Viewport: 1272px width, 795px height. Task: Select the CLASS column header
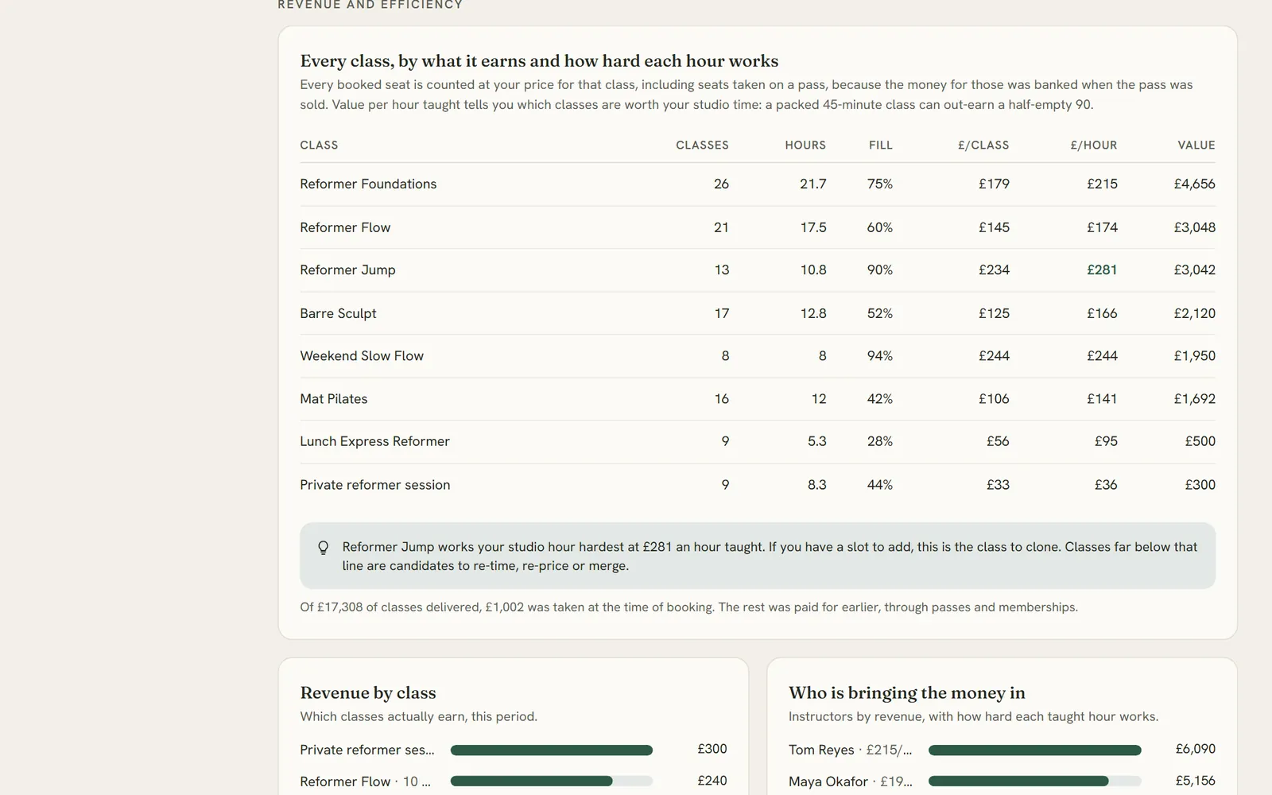tap(319, 145)
